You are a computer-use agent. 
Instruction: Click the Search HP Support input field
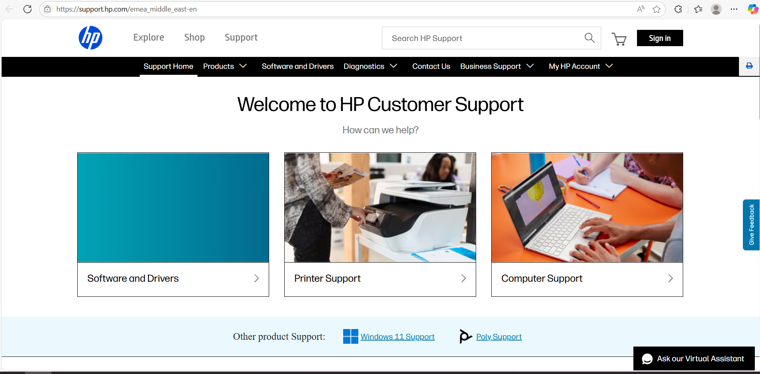(482, 38)
